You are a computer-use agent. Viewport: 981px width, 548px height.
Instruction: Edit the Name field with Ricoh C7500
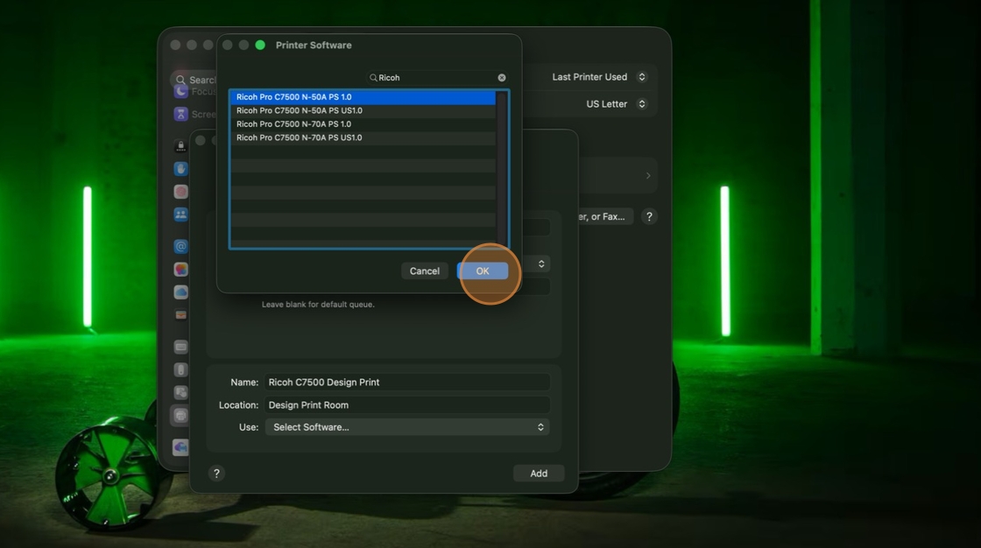(407, 383)
